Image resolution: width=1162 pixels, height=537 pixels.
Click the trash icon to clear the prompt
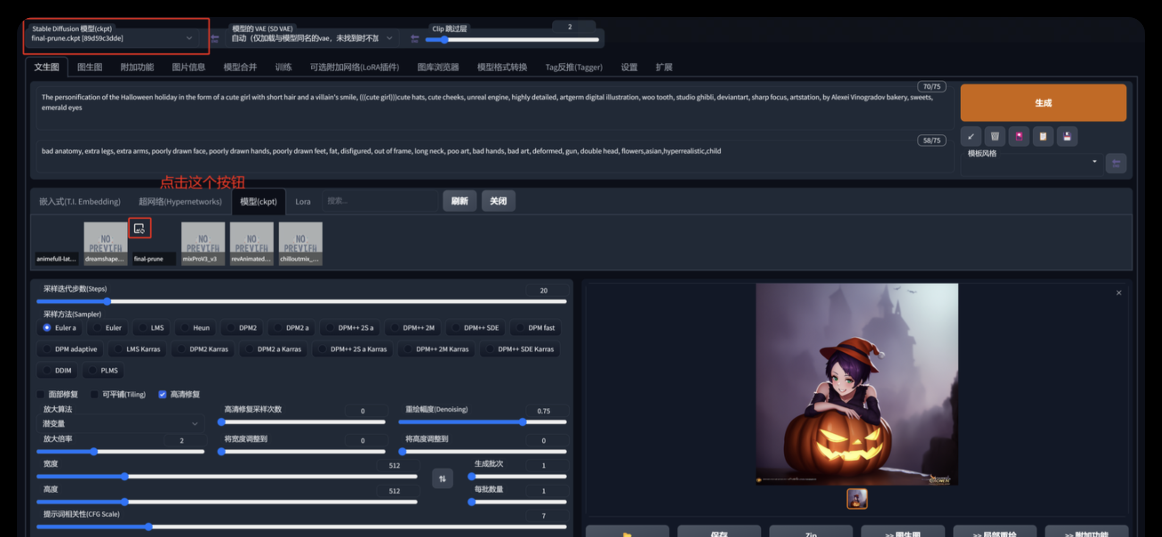[x=995, y=137]
